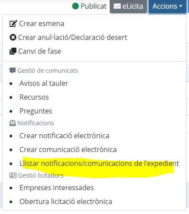The image size is (189, 214).
Task: Select the Canvi de fase entry
Action: coord(40,51)
